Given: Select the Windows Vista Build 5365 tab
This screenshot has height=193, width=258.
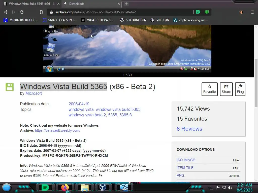Looking at the screenshot, I should click(x=31, y=4).
